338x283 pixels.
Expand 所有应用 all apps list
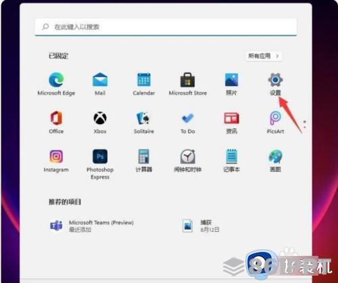(x=264, y=56)
